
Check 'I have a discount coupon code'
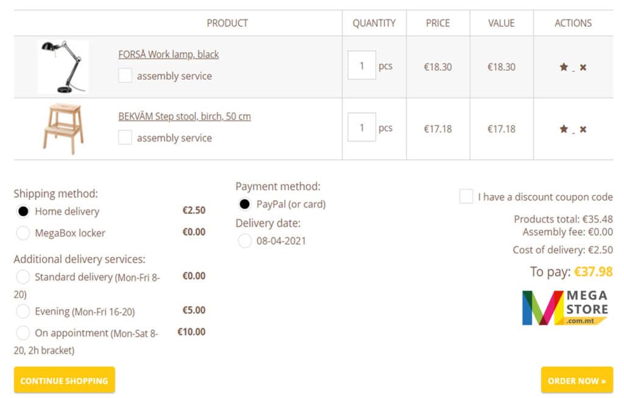pos(466,197)
